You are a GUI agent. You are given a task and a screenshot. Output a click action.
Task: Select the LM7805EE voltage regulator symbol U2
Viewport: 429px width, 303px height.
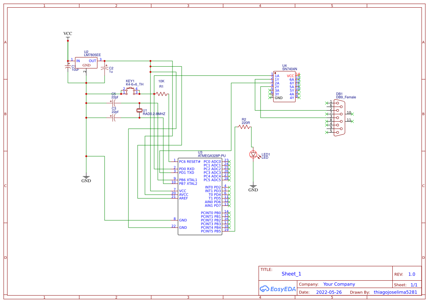coord(86,63)
